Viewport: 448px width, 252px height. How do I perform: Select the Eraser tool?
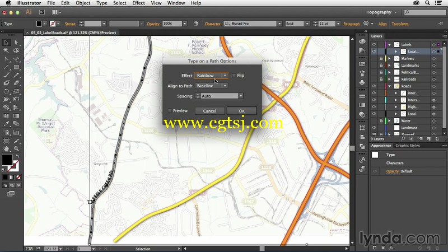pyautogui.click(x=16, y=83)
